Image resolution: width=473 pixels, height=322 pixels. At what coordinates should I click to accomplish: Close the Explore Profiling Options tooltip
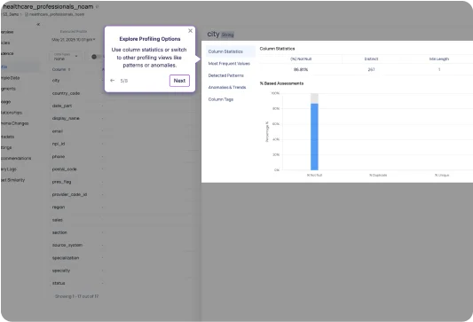coord(190,31)
